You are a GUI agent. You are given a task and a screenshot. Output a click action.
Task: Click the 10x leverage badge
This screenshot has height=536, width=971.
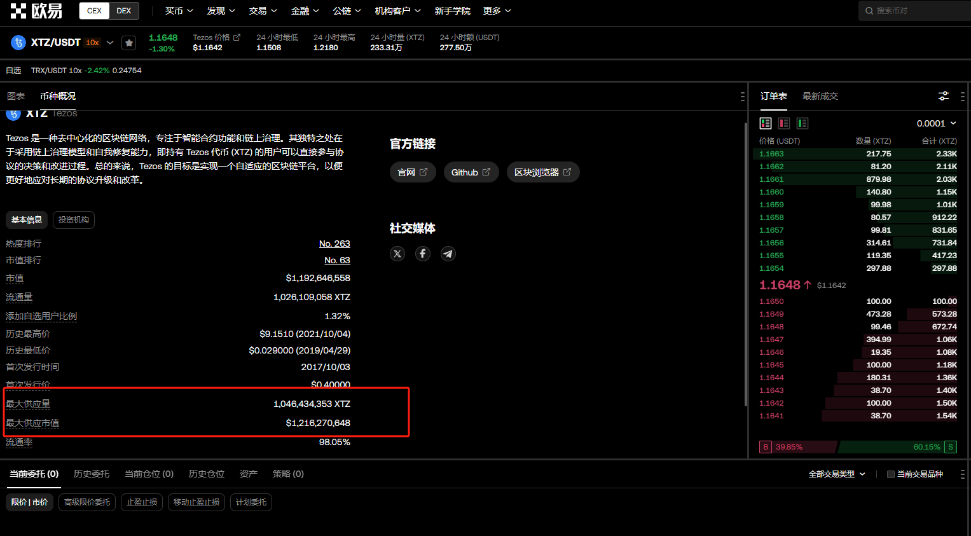click(92, 43)
